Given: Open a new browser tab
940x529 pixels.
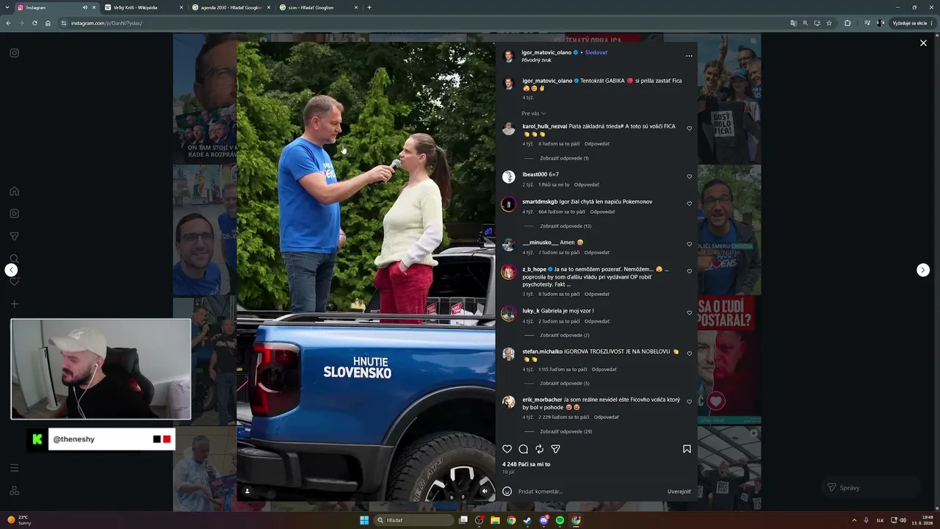Looking at the screenshot, I should (x=369, y=7).
